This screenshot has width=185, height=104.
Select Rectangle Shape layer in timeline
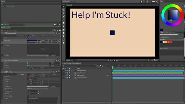click(x=81, y=71)
